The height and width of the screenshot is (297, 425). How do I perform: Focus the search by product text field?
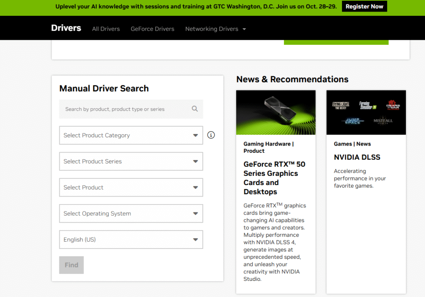125,109
